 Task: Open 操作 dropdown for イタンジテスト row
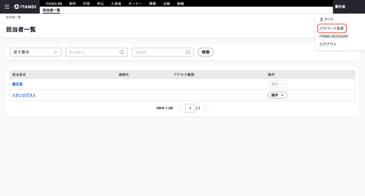(277, 95)
